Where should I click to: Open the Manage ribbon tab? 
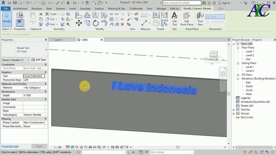click(x=161, y=9)
